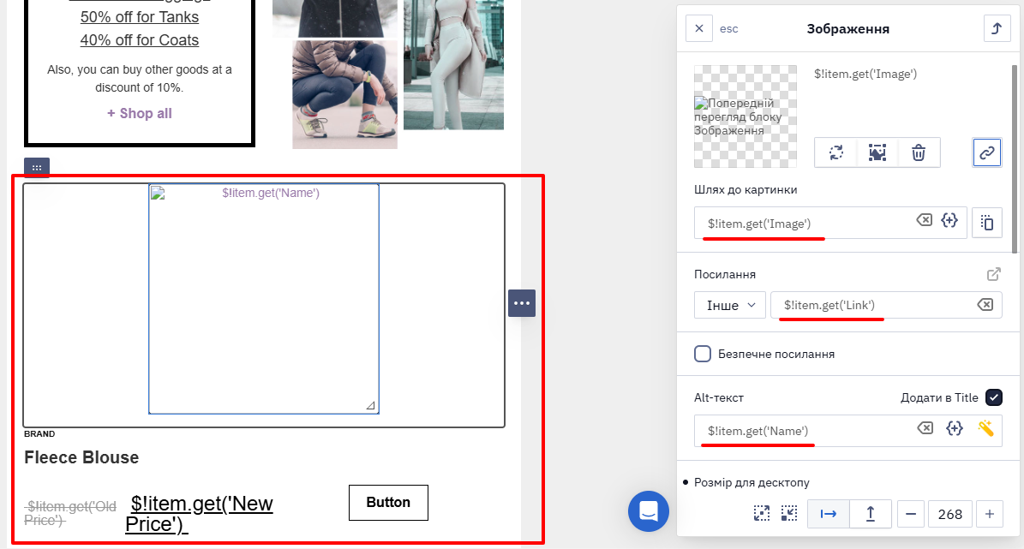1024x549 pixels.
Task: Insert merge tag into image path
Action: pos(949,220)
